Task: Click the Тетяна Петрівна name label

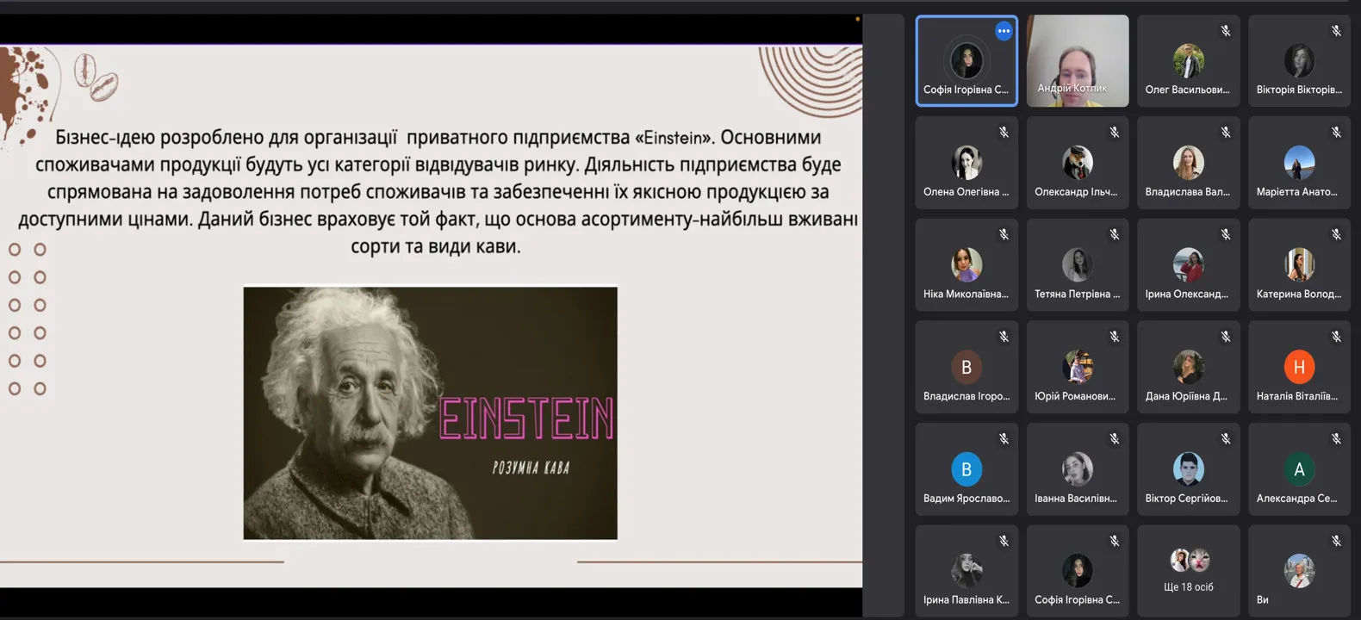Action: pyautogui.click(x=1077, y=294)
